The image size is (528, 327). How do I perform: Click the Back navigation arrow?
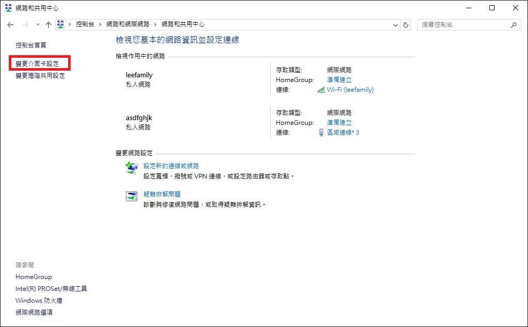[10, 25]
